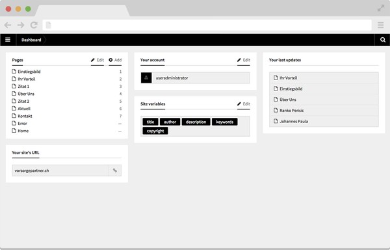The width and height of the screenshot is (390, 250).
Task: Open the hamburger menu in black bar
Action: click(x=8, y=40)
